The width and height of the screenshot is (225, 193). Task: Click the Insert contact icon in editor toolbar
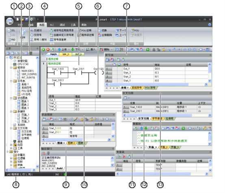tap(185, 50)
